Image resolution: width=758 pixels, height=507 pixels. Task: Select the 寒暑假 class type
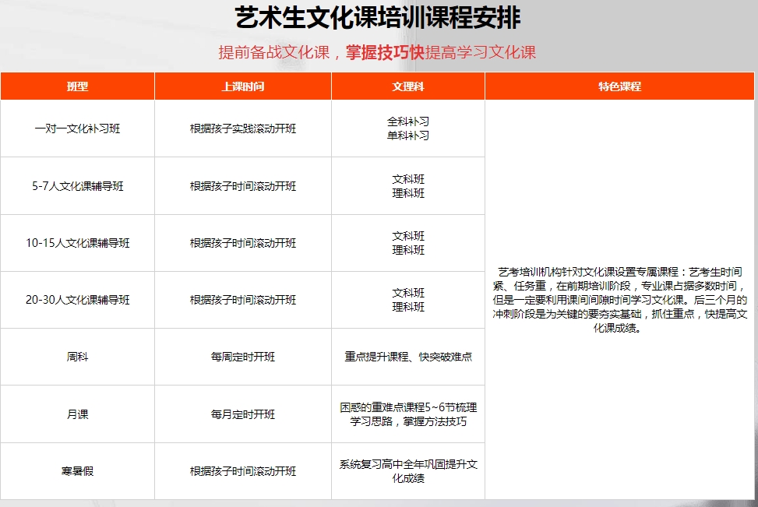pyautogui.click(x=77, y=470)
